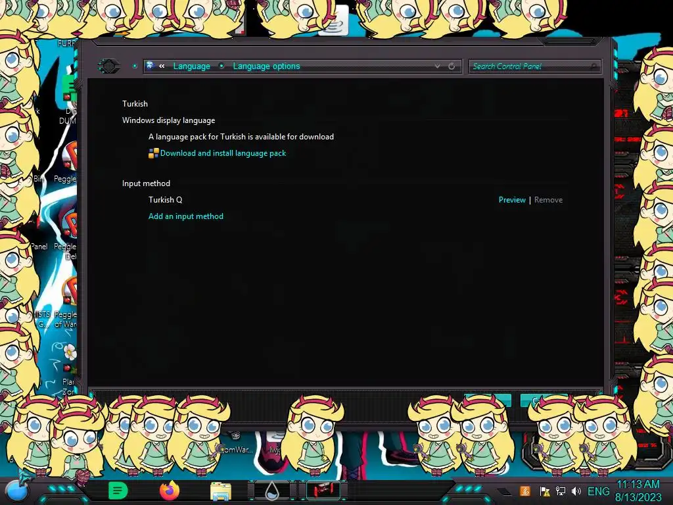Screen dimensions: 673x505
Task: Show hidden tray icons arrow
Action: click(503, 491)
